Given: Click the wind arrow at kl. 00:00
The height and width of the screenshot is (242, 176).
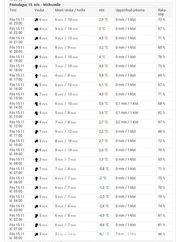Looking at the screenshot, I should coord(36,234).
